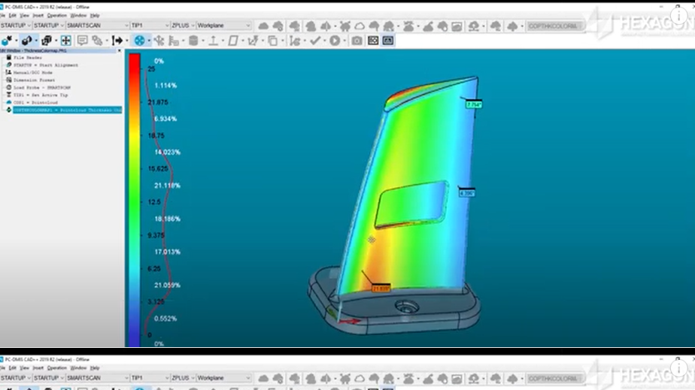Click the Load Probe row's round icon
Screen dimensions: 695x390
8,87
